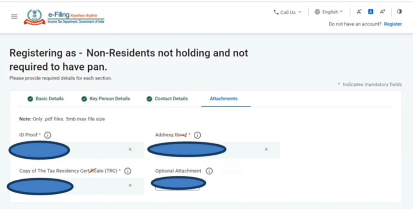Switch to Basic Details tab
The height and width of the screenshot is (209, 413).
pos(45,99)
